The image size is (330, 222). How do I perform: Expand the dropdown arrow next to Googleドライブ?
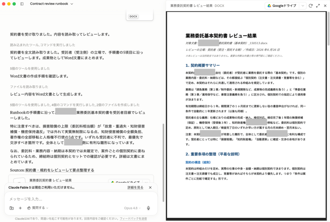(303, 6)
